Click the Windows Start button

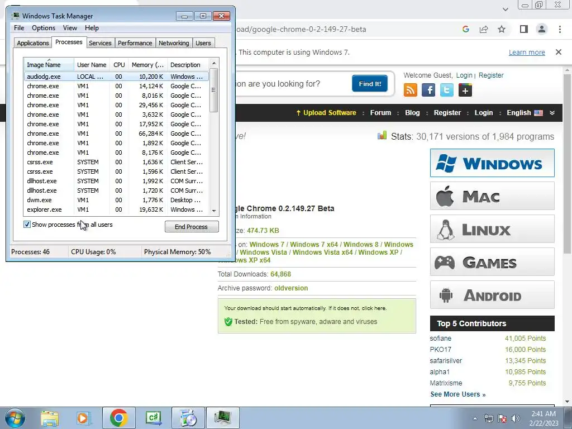point(15,418)
